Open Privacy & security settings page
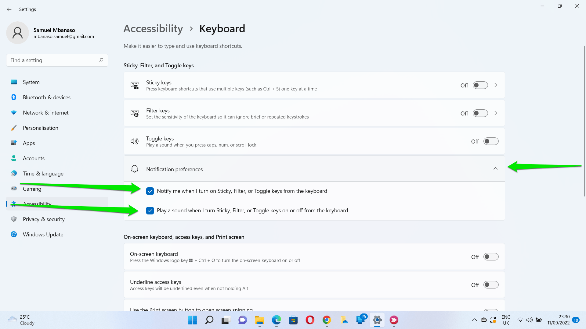 tap(44, 219)
